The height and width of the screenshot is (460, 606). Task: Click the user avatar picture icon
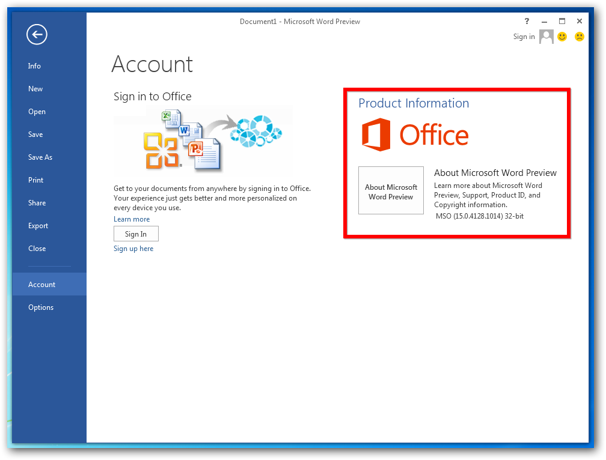coord(546,37)
